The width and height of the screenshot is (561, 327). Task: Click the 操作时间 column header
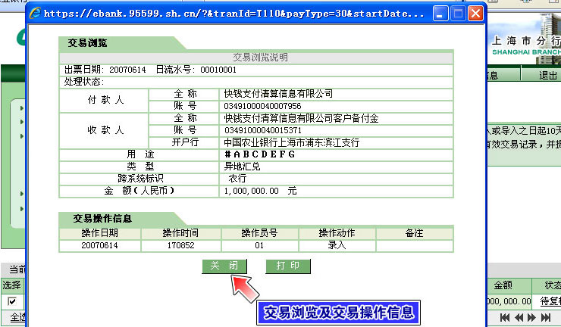pos(180,233)
